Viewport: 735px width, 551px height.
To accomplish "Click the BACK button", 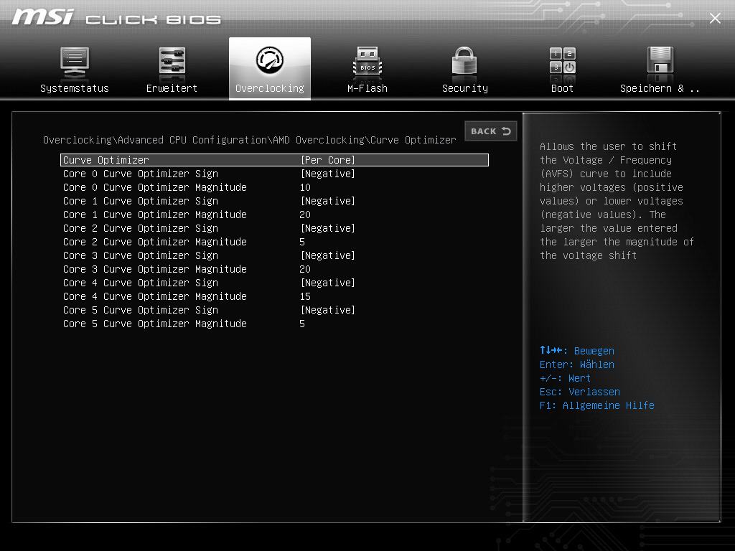I will [491, 131].
